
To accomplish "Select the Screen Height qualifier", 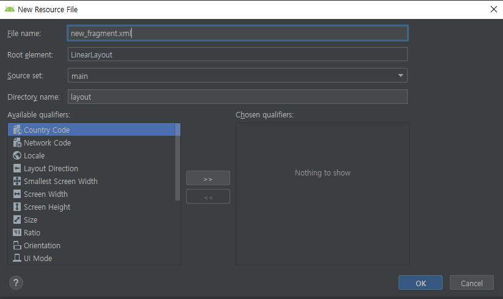I will click(x=47, y=207).
